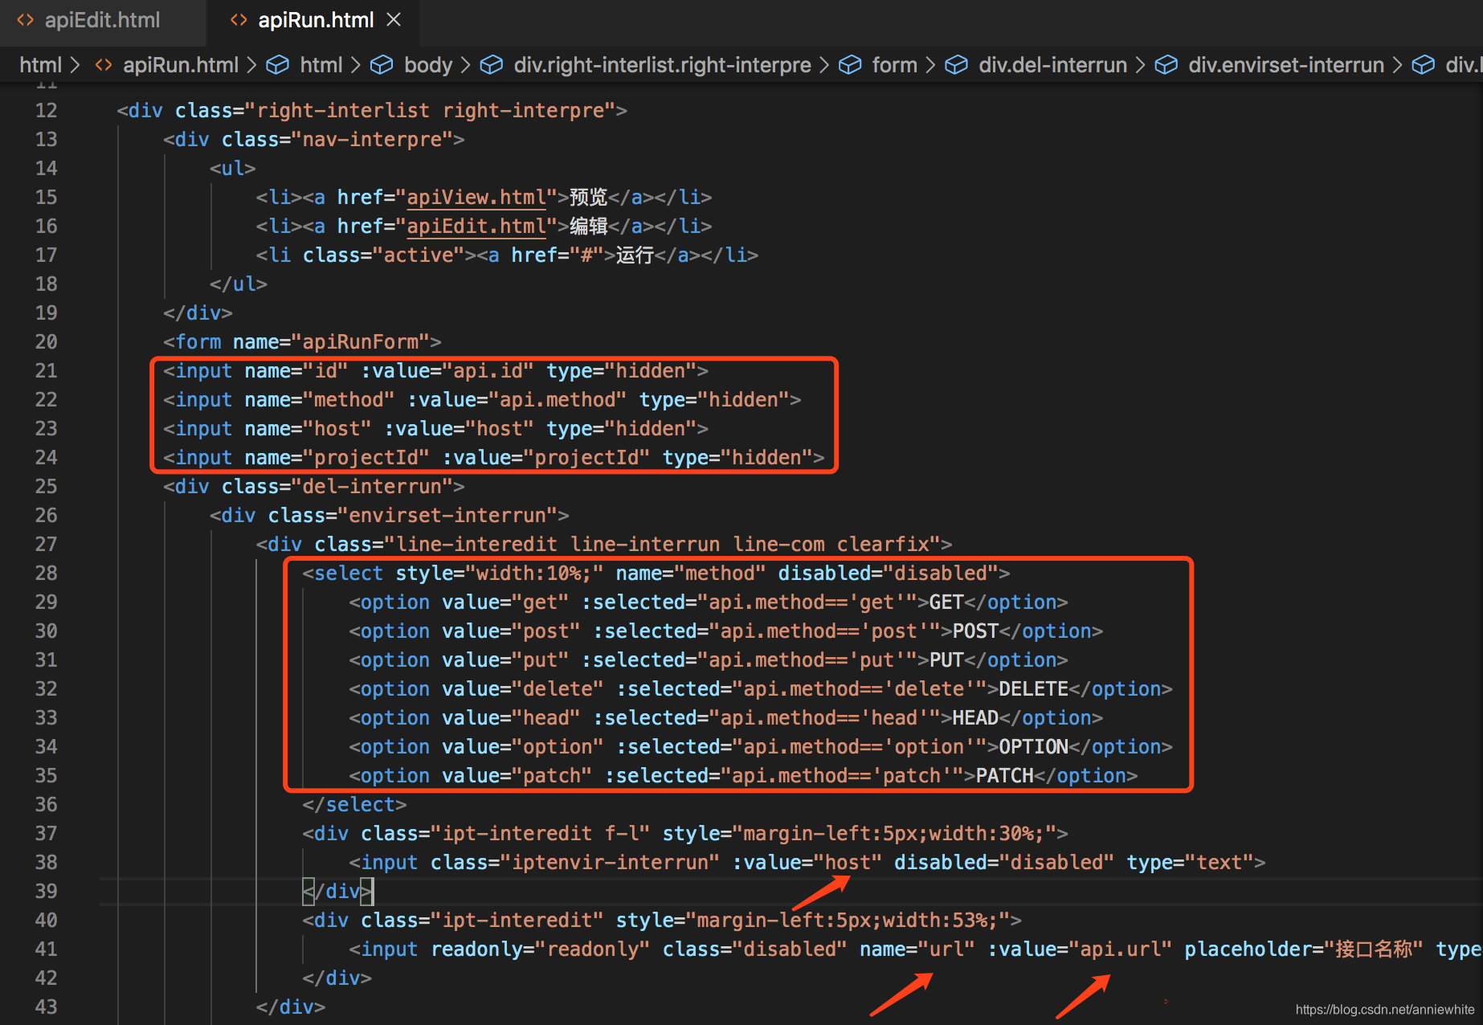Click the PUT option text on line 31
The image size is (1483, 1025).
946,660
